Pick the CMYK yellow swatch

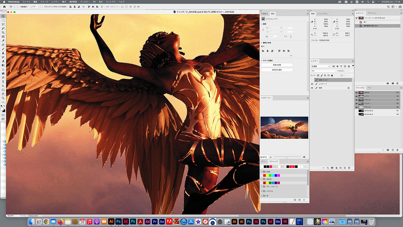click(267, 183)
